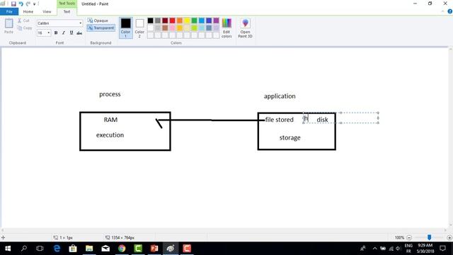
Task: Click the 'process' label on canvas
Action: 110,94
